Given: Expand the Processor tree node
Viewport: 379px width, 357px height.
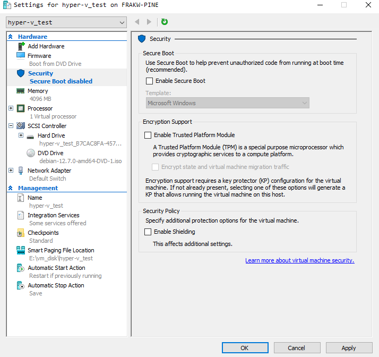Looking at the screenshot, I should 11,108.
